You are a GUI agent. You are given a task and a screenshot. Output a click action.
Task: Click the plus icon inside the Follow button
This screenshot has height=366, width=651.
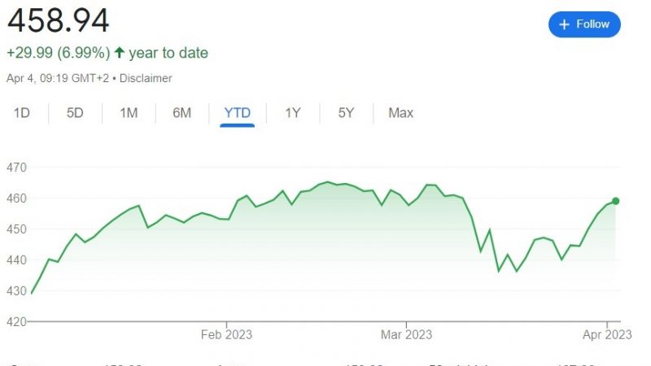(x=564, y=24)
